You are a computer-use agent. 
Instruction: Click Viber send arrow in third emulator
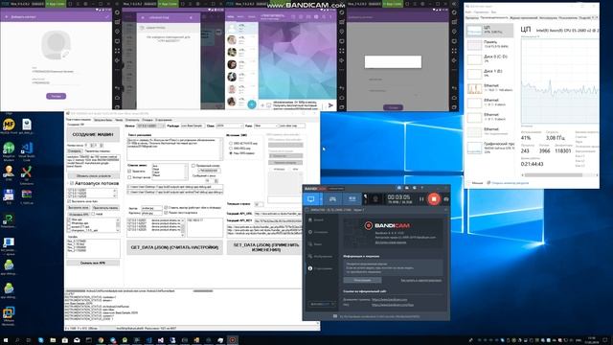click(x=330, y=104)
